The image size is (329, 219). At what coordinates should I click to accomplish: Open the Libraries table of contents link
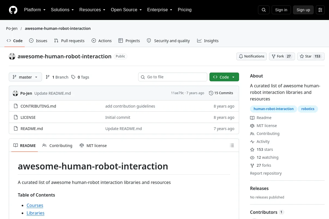click(35, 213)
